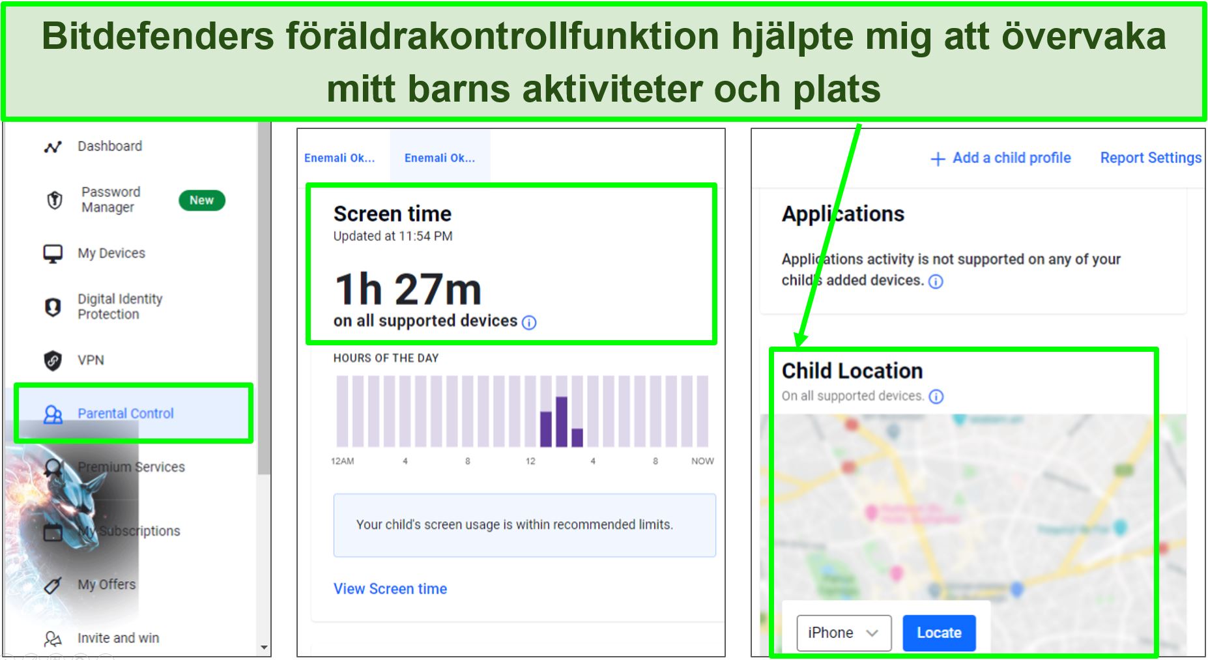Click the Digital Identity Protection icon

point(53,307)
